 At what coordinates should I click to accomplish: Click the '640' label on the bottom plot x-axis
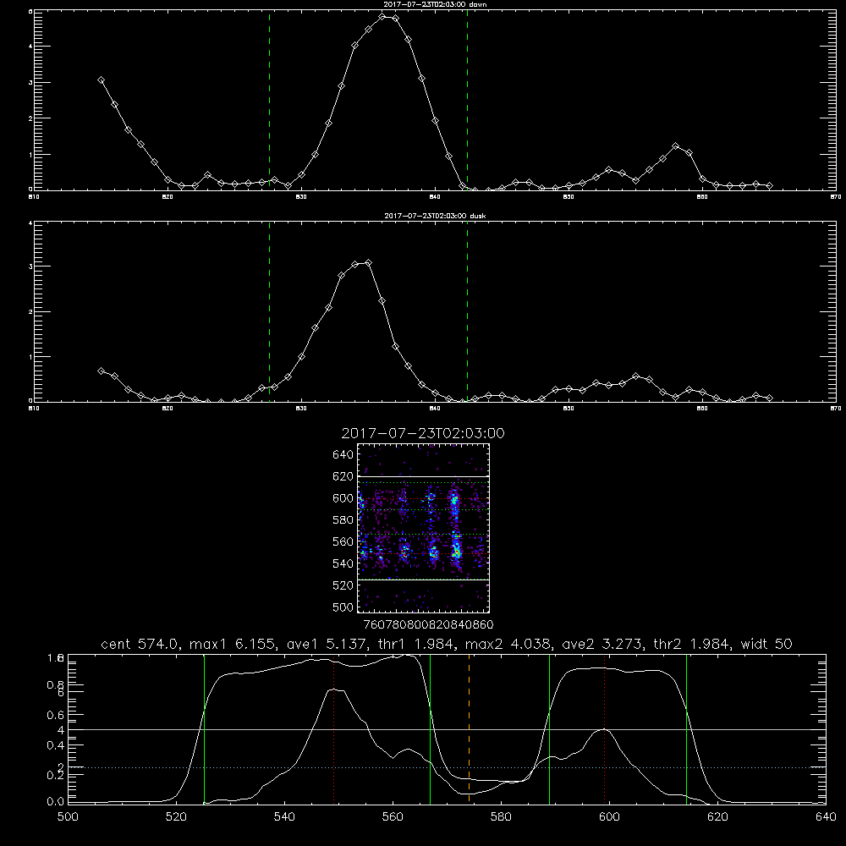(826, 817)
